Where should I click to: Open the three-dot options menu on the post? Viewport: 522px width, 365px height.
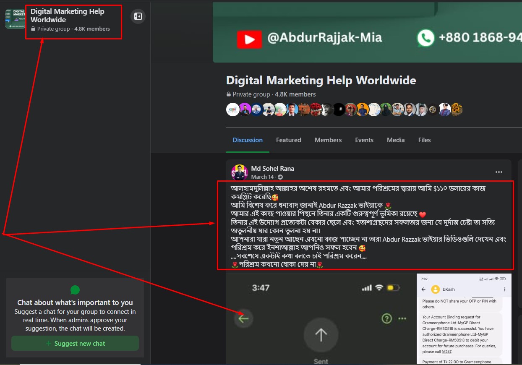[499, 172]
